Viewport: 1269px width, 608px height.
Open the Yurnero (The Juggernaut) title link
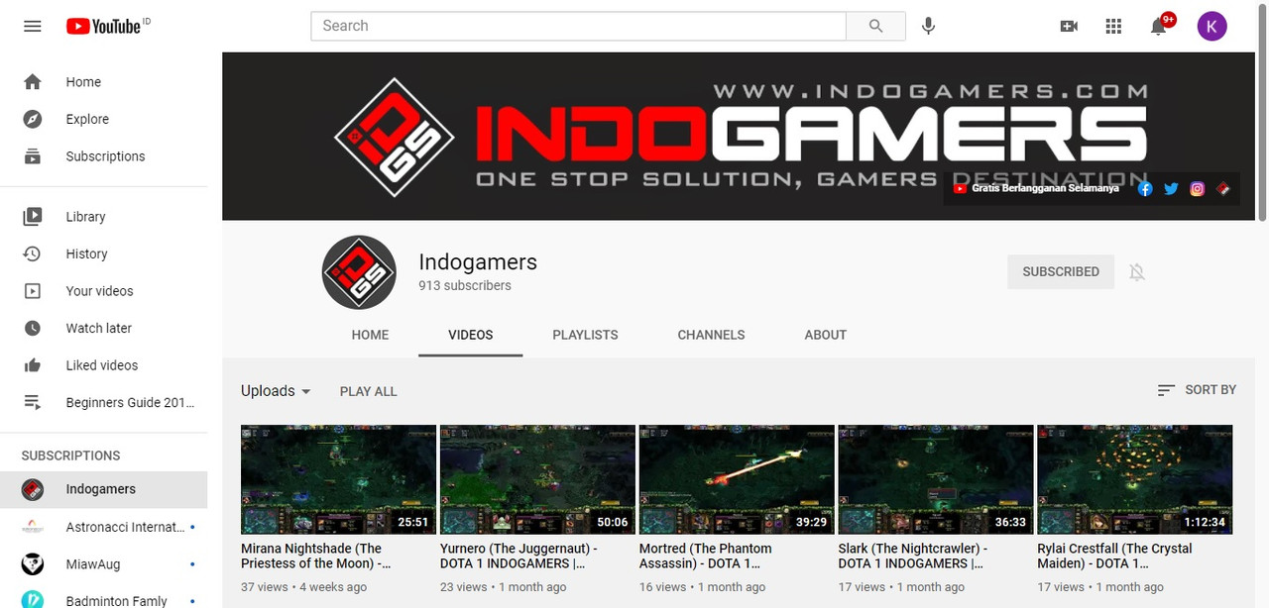pyautogui.click(x=519, y=556)
